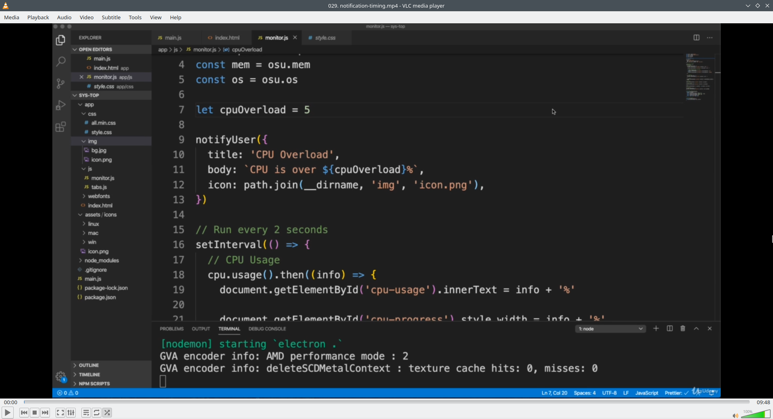
Task: Start video playback with the Play button
Action: coord(7,413)
